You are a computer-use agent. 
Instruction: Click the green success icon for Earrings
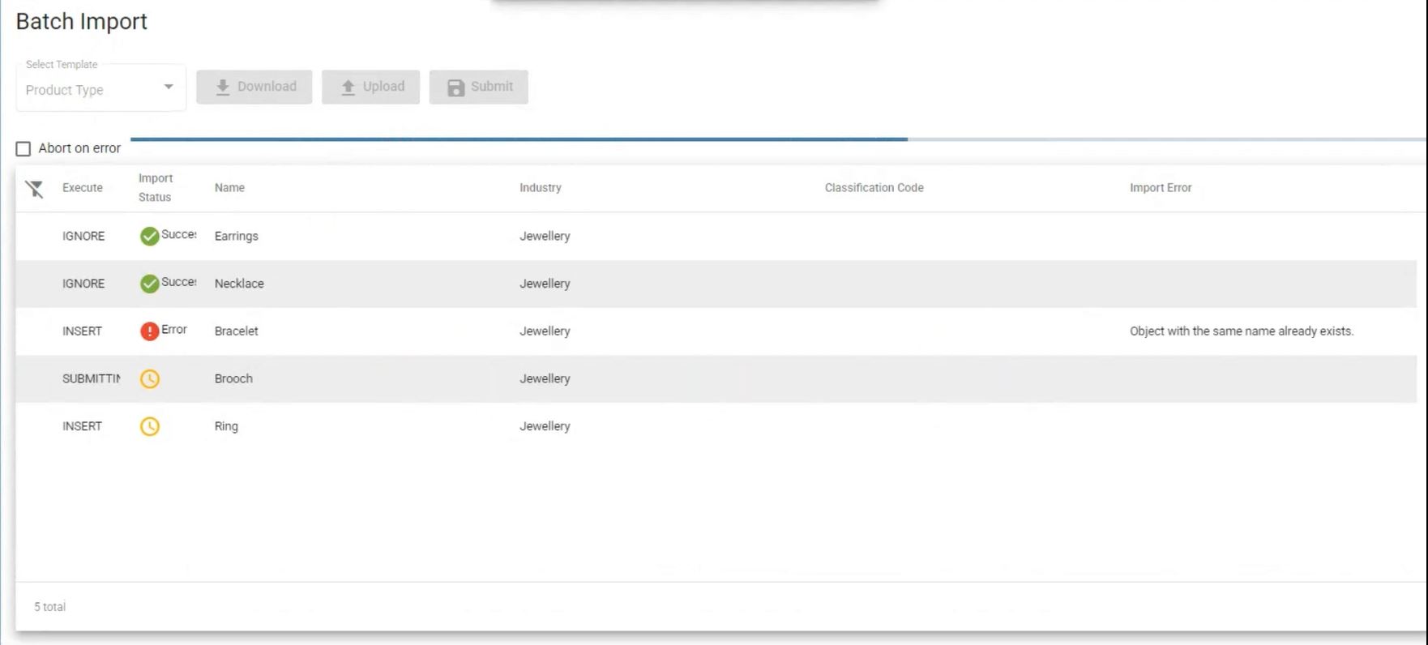149,236
